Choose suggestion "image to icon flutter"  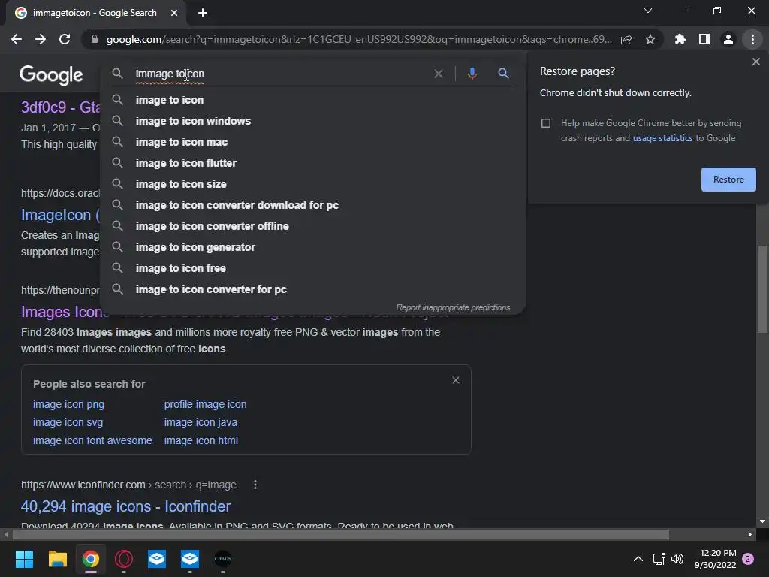312,163
